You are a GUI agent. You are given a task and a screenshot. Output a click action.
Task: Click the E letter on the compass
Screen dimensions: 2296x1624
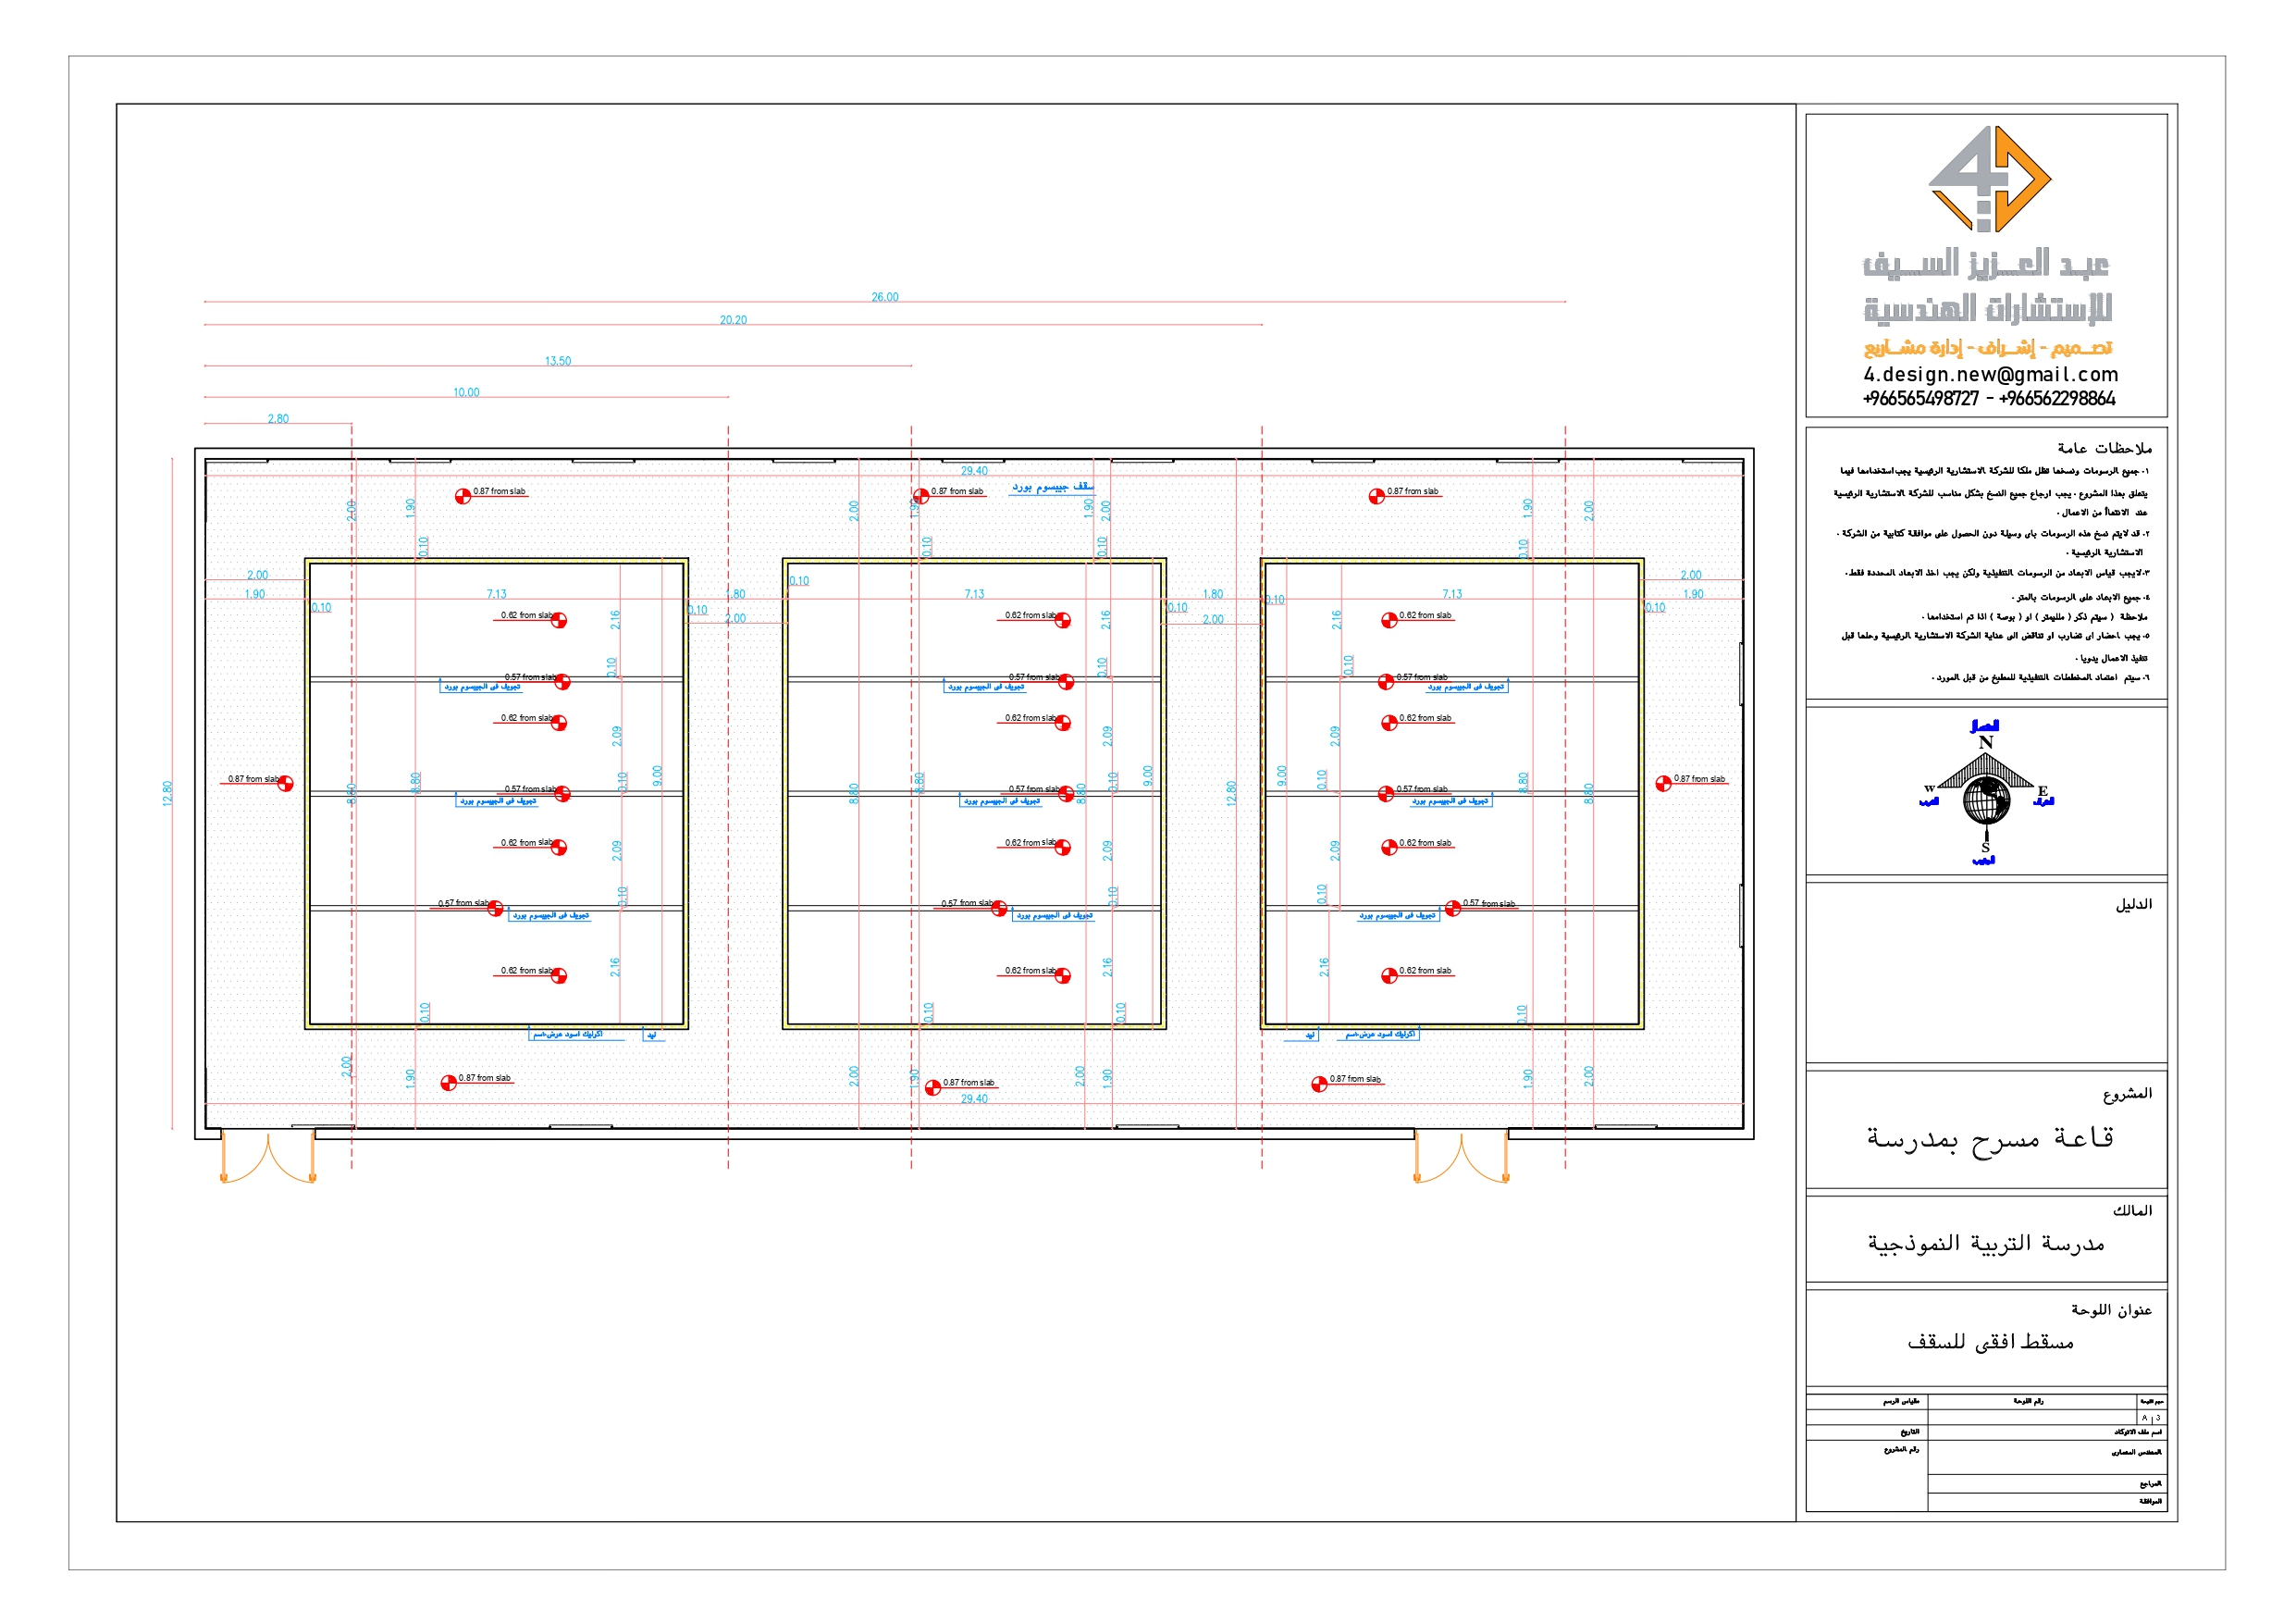tap(2042, 791)
